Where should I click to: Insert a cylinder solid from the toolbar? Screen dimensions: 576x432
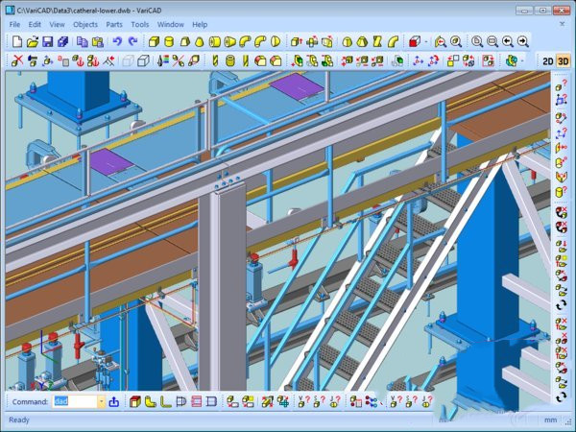click(x=168, y=41)
